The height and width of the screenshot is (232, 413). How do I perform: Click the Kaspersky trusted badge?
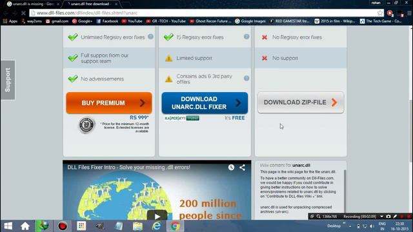(182, 118)
